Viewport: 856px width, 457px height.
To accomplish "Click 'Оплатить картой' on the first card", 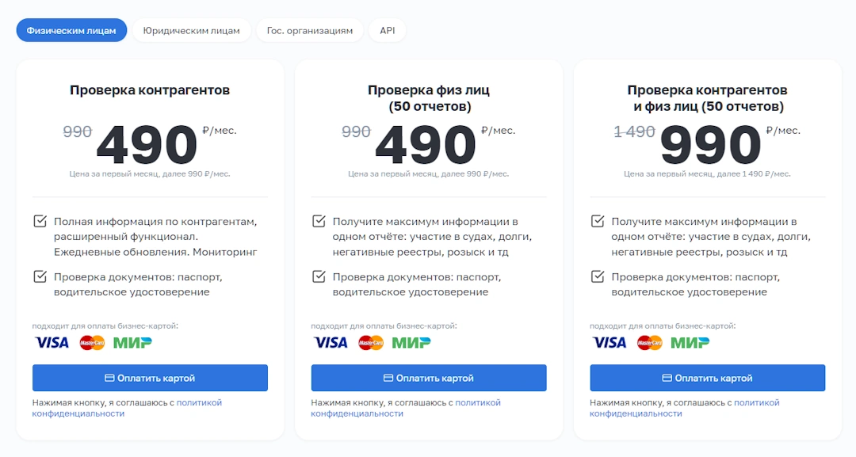I will click(x=150, y=378).
